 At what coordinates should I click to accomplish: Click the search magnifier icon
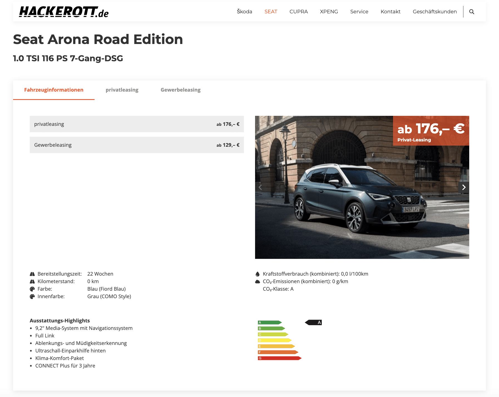(x=471, y=12)
